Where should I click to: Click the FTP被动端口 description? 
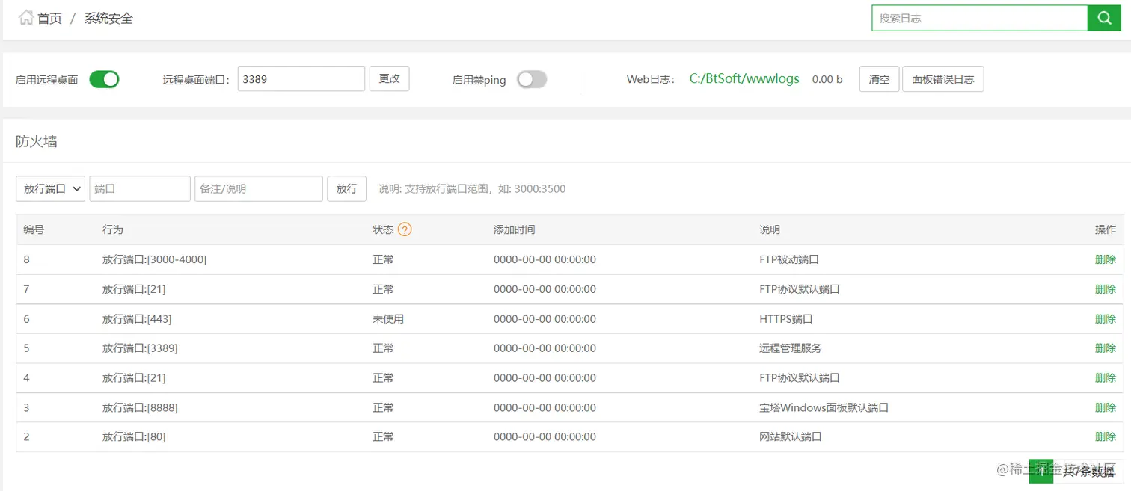(789, 259)
